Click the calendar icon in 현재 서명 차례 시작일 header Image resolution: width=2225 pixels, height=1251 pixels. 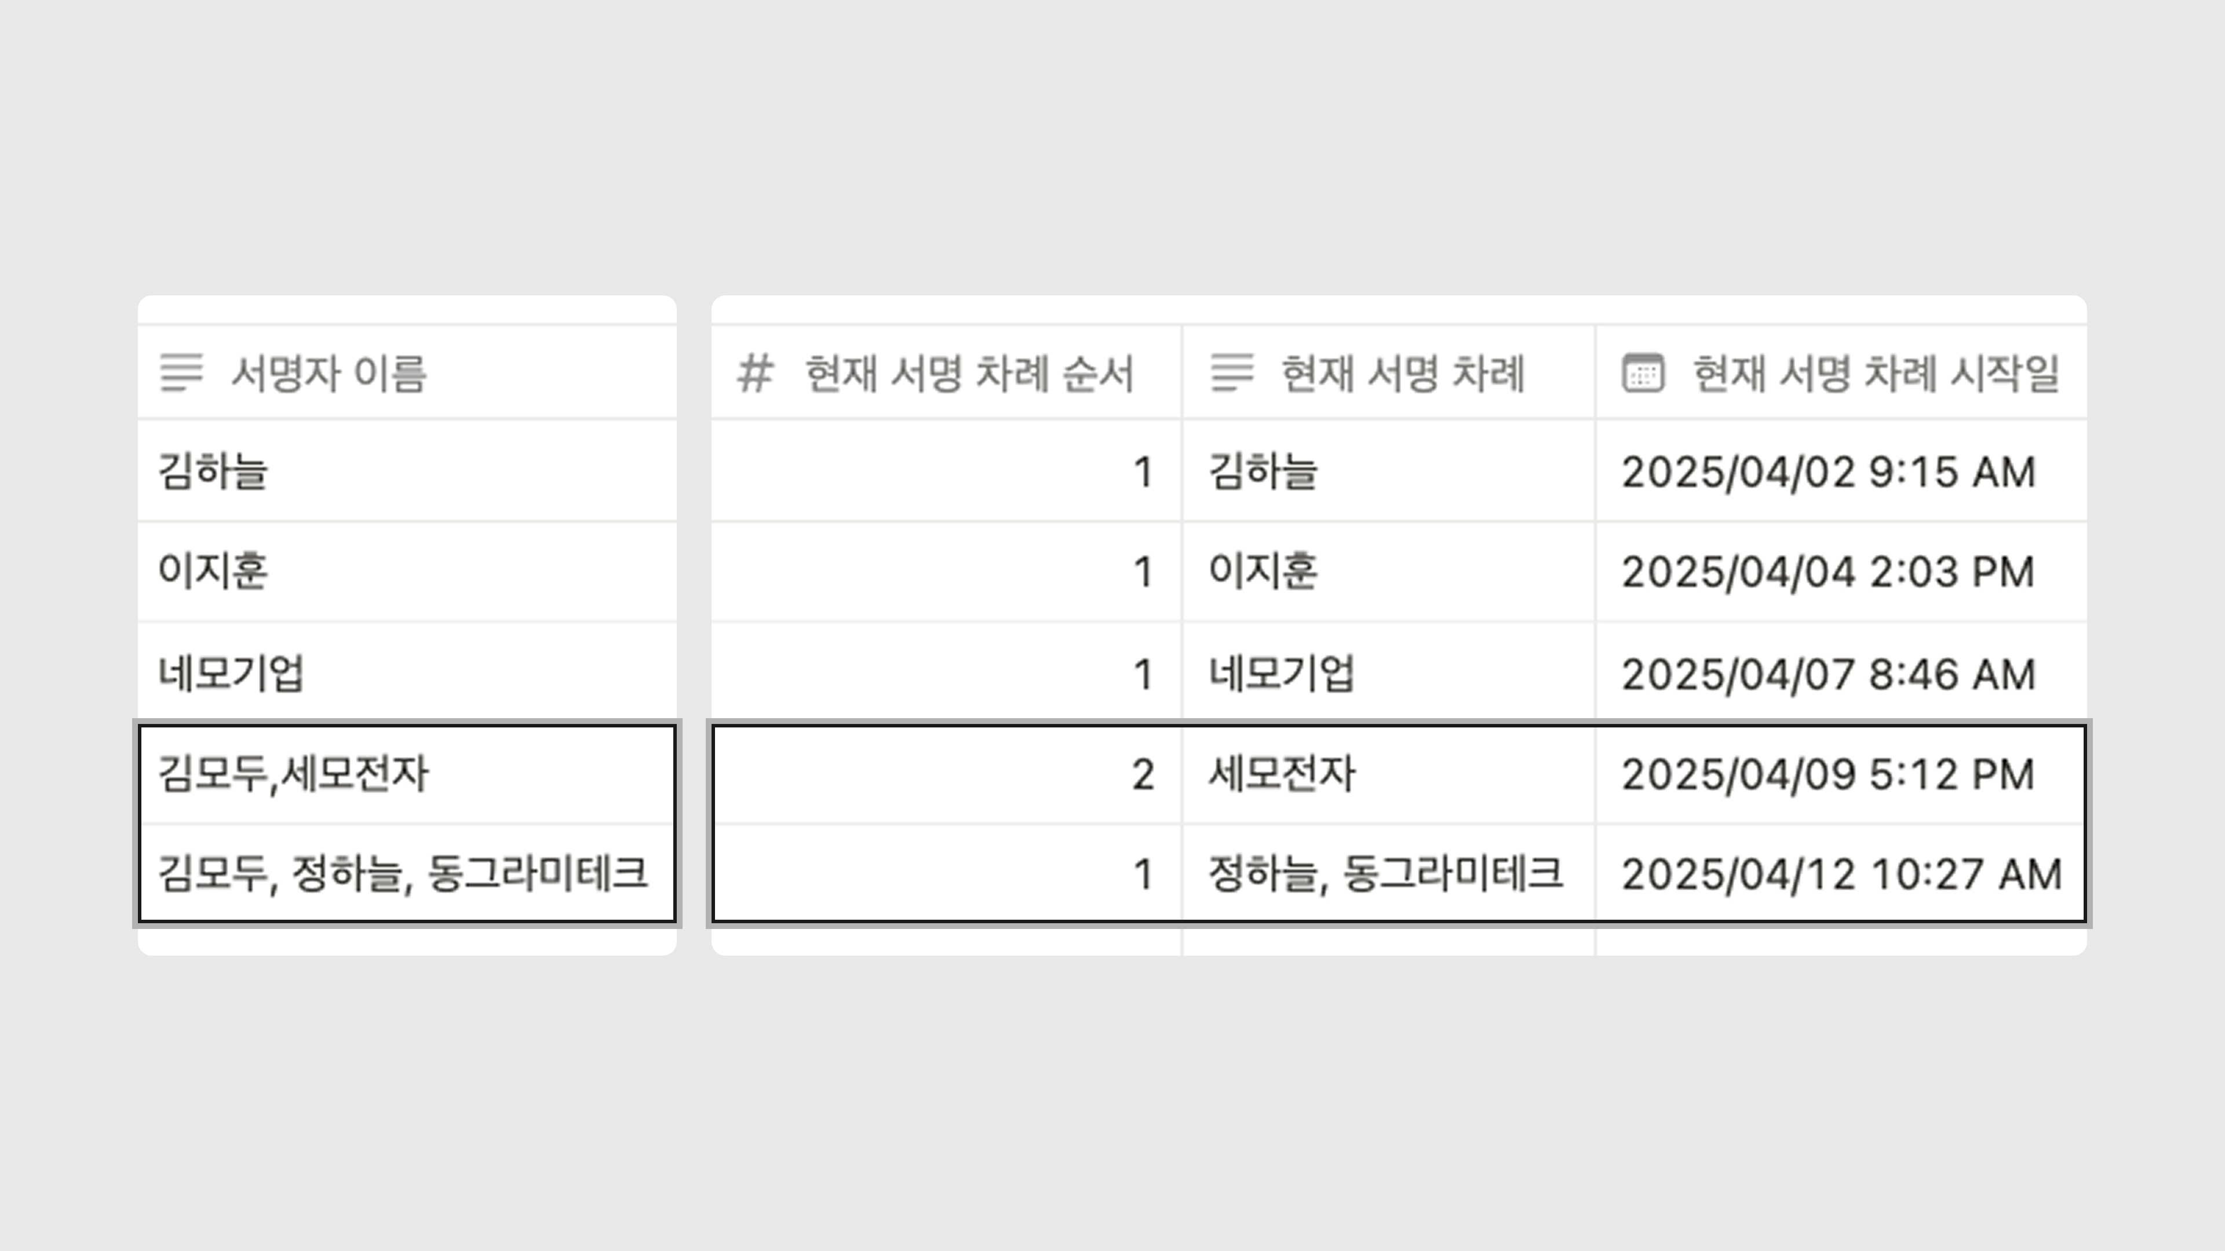point(1643,373)
